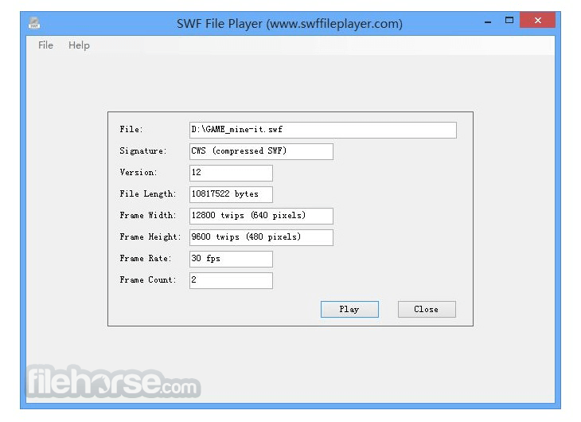This screenshot has height=422, width=581.
Task: Click the Play button
Action: (x=349, y=309)
